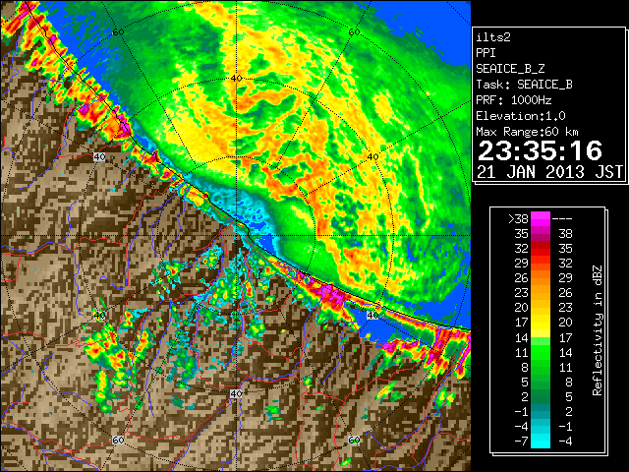The height and width of the screenshot is (472, 629).
Task: Pick the bright magenta >38 dBZ swatch
Action: (541, 218)
